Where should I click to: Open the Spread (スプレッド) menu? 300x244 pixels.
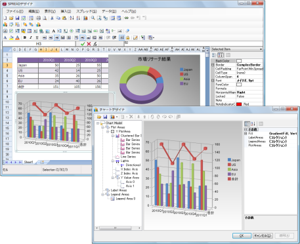(87, 11)
